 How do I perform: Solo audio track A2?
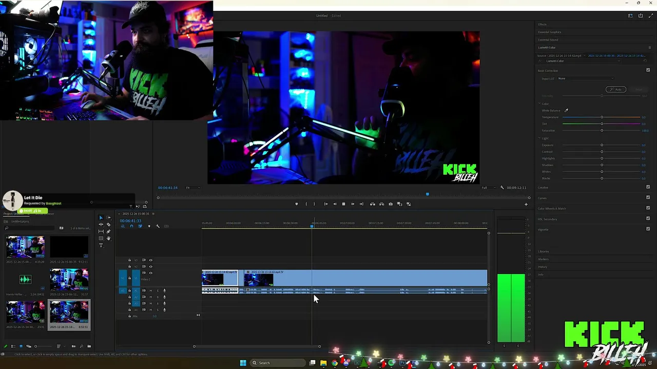coord(158,297)
